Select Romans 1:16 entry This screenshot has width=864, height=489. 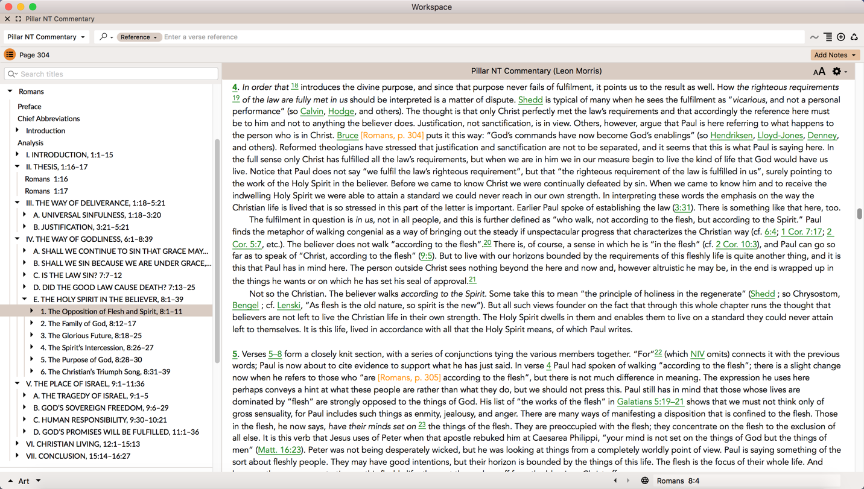[x=46, y=179]
